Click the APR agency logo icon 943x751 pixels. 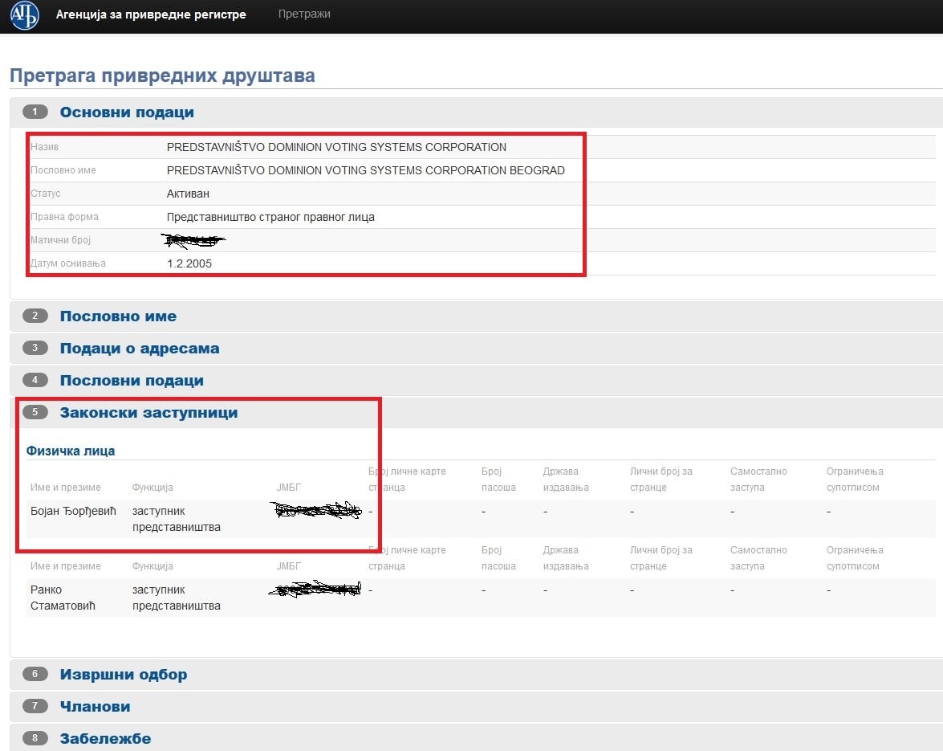pyautogui.click(x=25, y=14)
